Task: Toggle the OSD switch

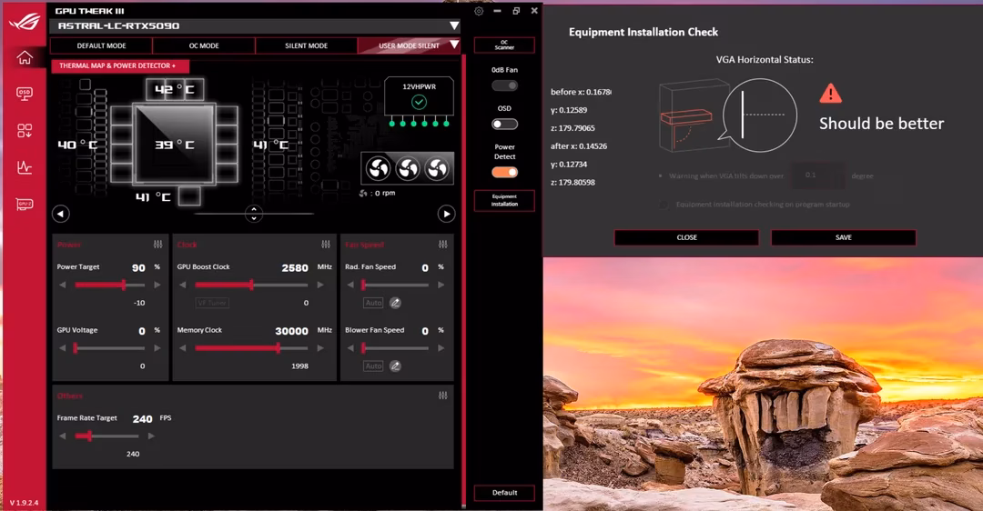Action: coord(504,124)
